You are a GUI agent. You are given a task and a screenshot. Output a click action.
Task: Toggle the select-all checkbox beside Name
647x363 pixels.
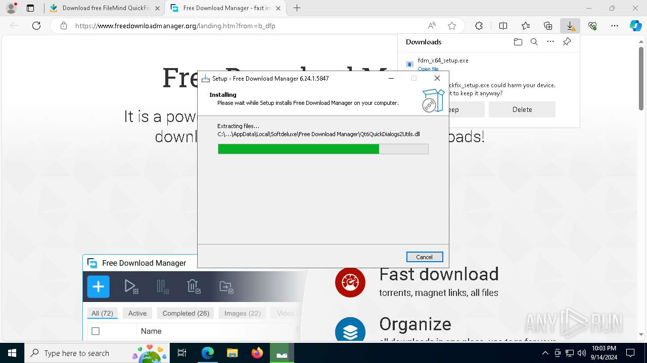pos(96,331)
